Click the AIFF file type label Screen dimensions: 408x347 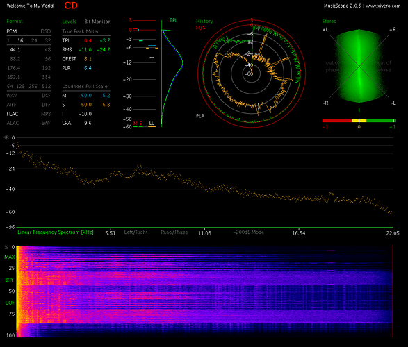pos(11,105)
